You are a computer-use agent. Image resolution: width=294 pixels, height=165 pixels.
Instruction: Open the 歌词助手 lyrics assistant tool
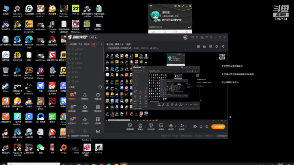(x=98, y=108)
